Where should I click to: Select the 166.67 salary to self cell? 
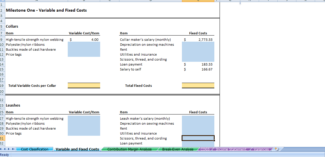tap(198, 69)
